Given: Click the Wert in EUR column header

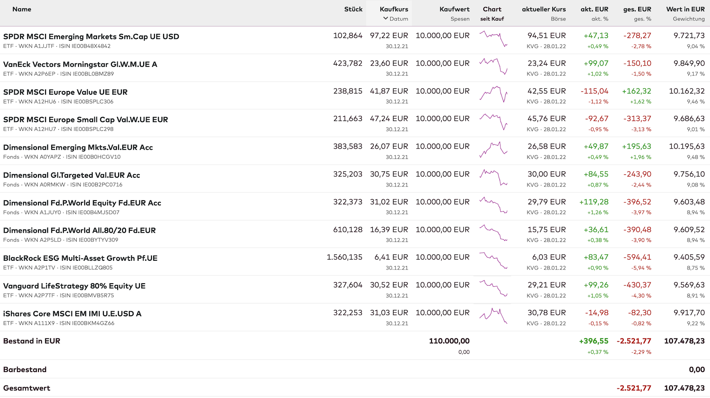Looking at the screenshot, I should point(685,9).
